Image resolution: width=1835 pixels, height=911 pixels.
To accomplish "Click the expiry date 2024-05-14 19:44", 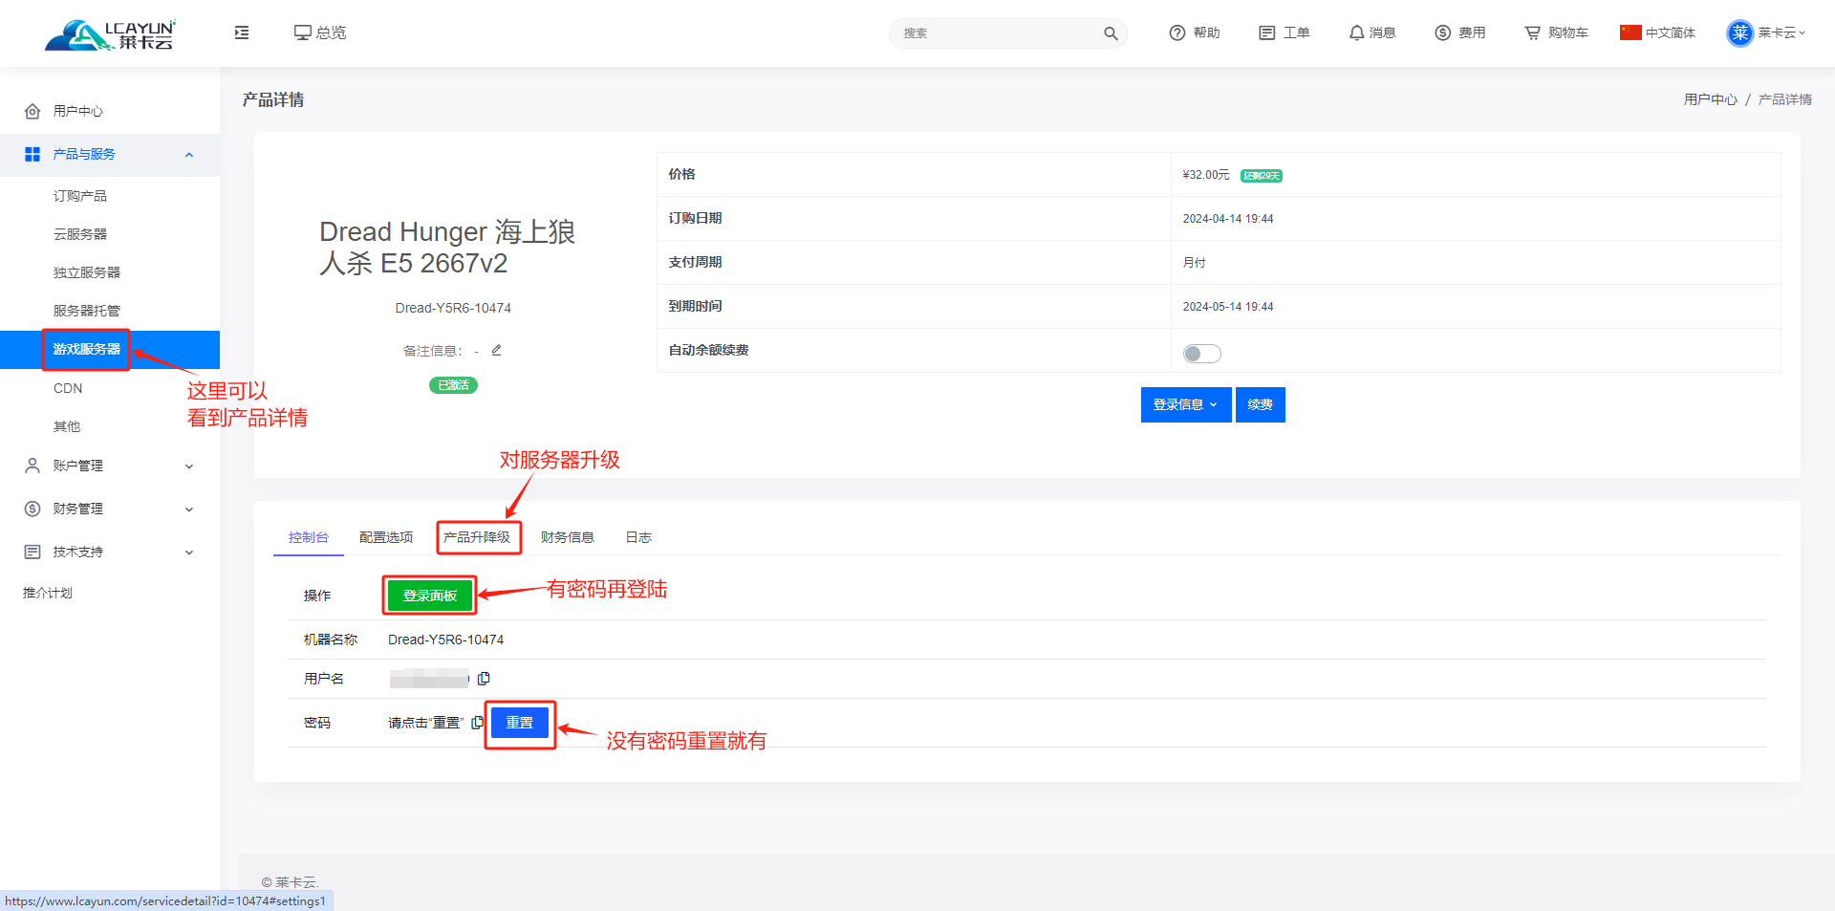I will [x=1228, y=307].
